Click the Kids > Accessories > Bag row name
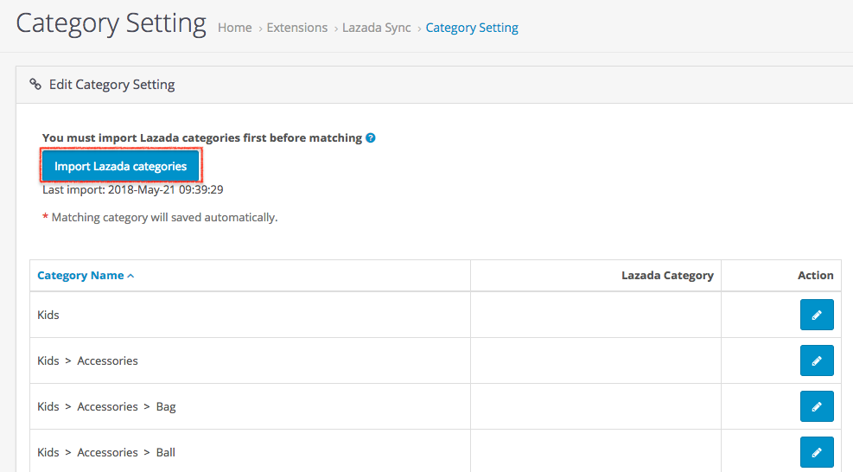 pos(106,406)
